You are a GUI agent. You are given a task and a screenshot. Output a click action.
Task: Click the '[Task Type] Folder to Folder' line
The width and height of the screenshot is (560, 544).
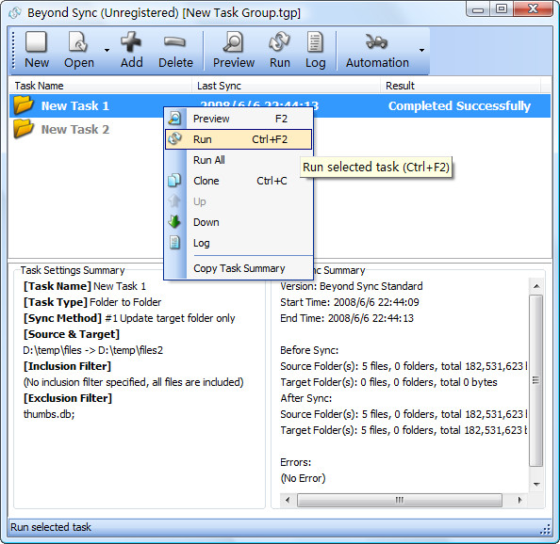tap(92, 302)
